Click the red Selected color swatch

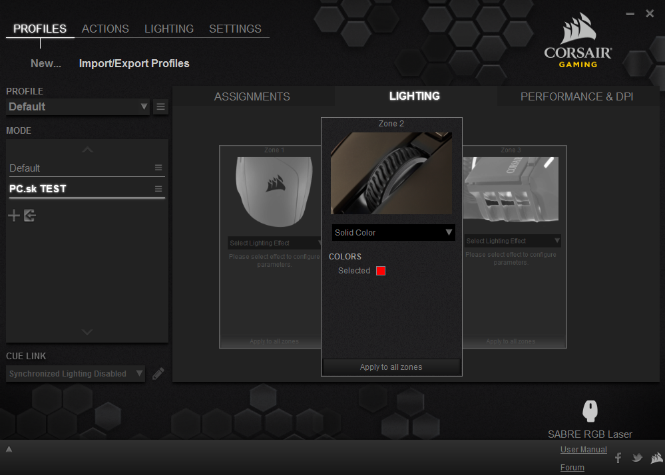(381, 271)
